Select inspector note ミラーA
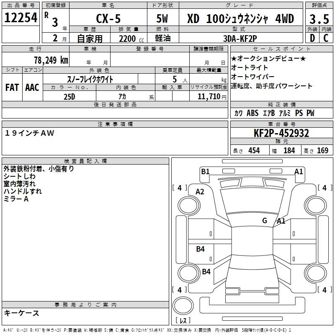335x335 pixels. coord(16,199)
